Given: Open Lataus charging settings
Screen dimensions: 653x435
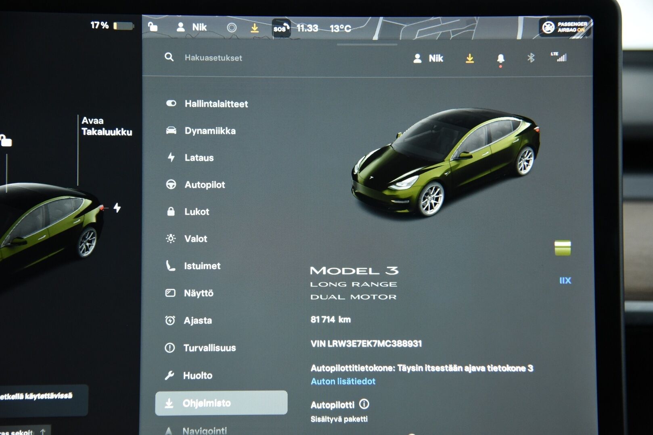Looking at the screenshot, I should click(x=190, y=157).
